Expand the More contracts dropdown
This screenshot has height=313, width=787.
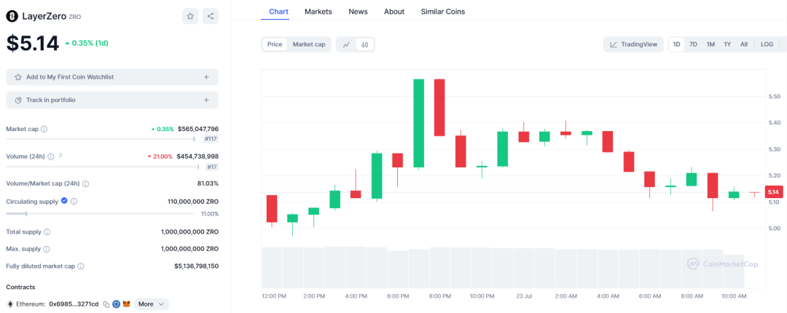[152, 304]
